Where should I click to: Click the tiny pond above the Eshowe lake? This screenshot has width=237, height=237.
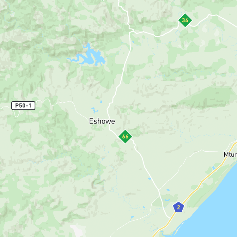tap(101, 102)
